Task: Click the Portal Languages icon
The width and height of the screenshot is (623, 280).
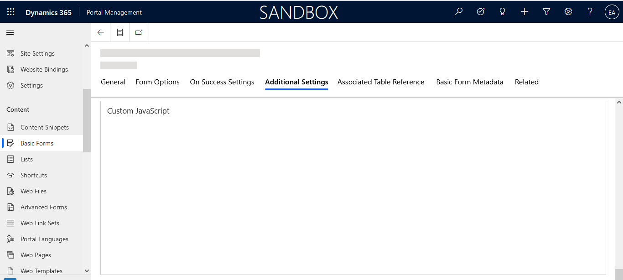Action: pos(10,239)
